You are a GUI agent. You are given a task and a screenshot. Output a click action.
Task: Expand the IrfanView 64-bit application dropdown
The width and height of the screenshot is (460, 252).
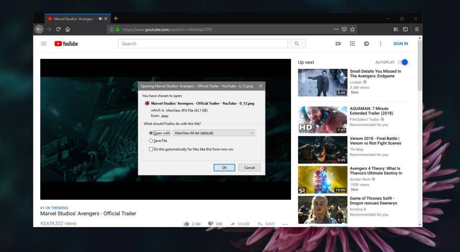pos(214,133)
